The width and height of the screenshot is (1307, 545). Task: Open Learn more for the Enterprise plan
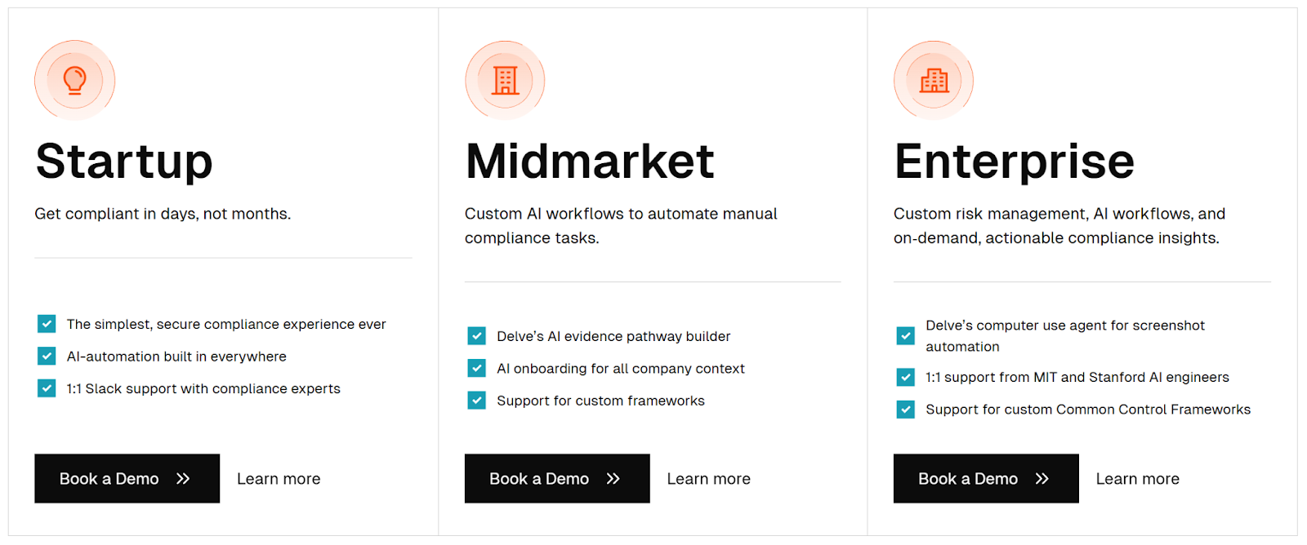coord(1138,478)
